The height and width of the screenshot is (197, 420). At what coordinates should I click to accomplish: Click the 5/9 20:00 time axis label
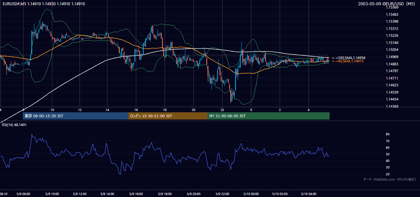point(193,194)
